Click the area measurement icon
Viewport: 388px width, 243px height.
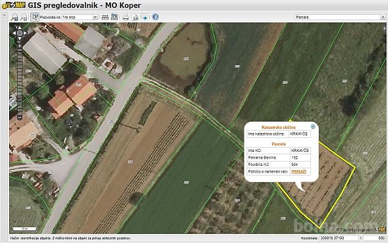click(x=114, y=18)
